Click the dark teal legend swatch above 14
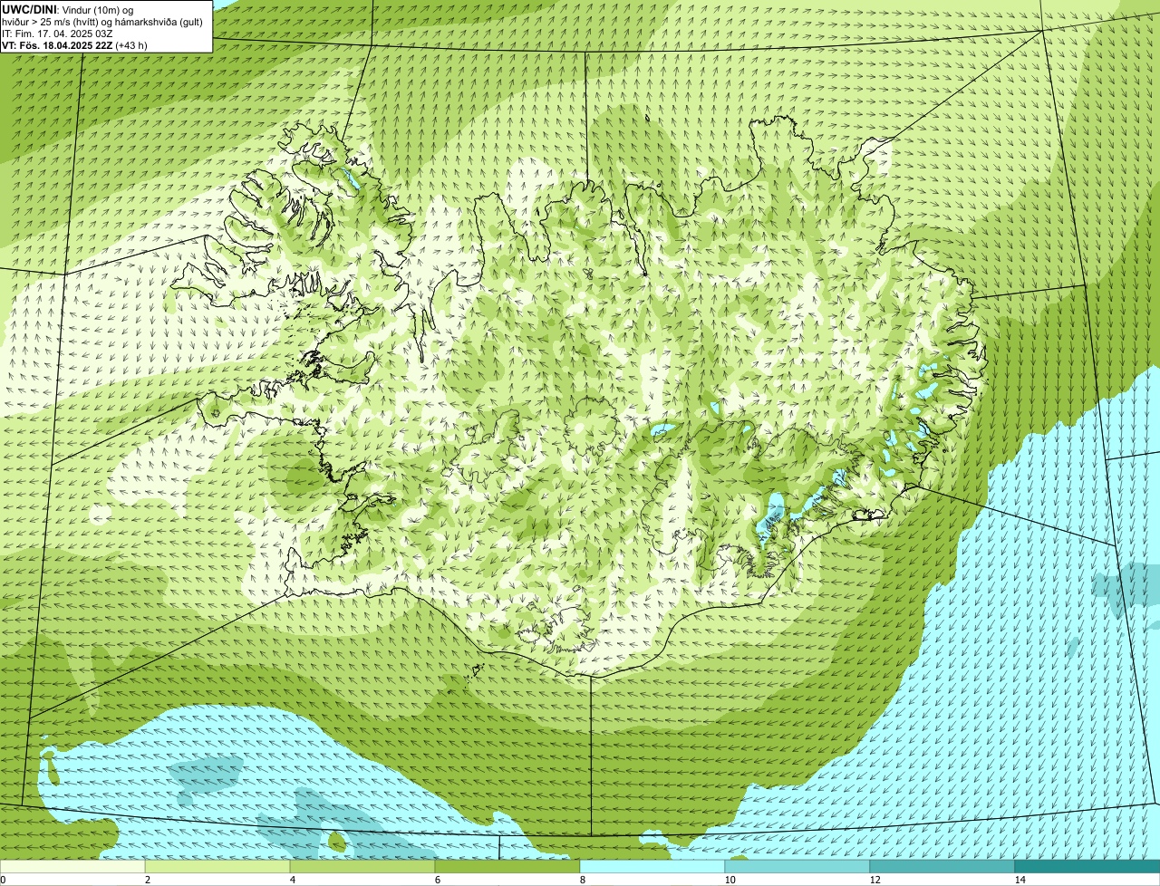Viewport: 1160px width, 886px height. pos(1087,866)
